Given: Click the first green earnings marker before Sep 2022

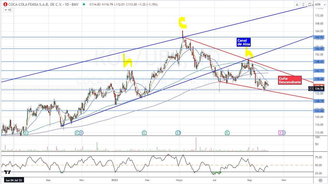Looking at the screenshot, I should 26,133.
